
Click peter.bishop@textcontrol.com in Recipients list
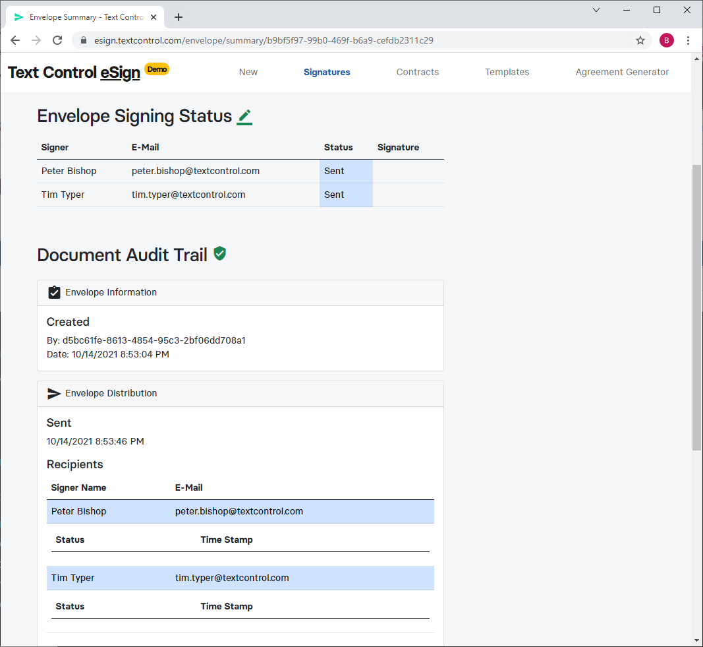click(239, 512)
